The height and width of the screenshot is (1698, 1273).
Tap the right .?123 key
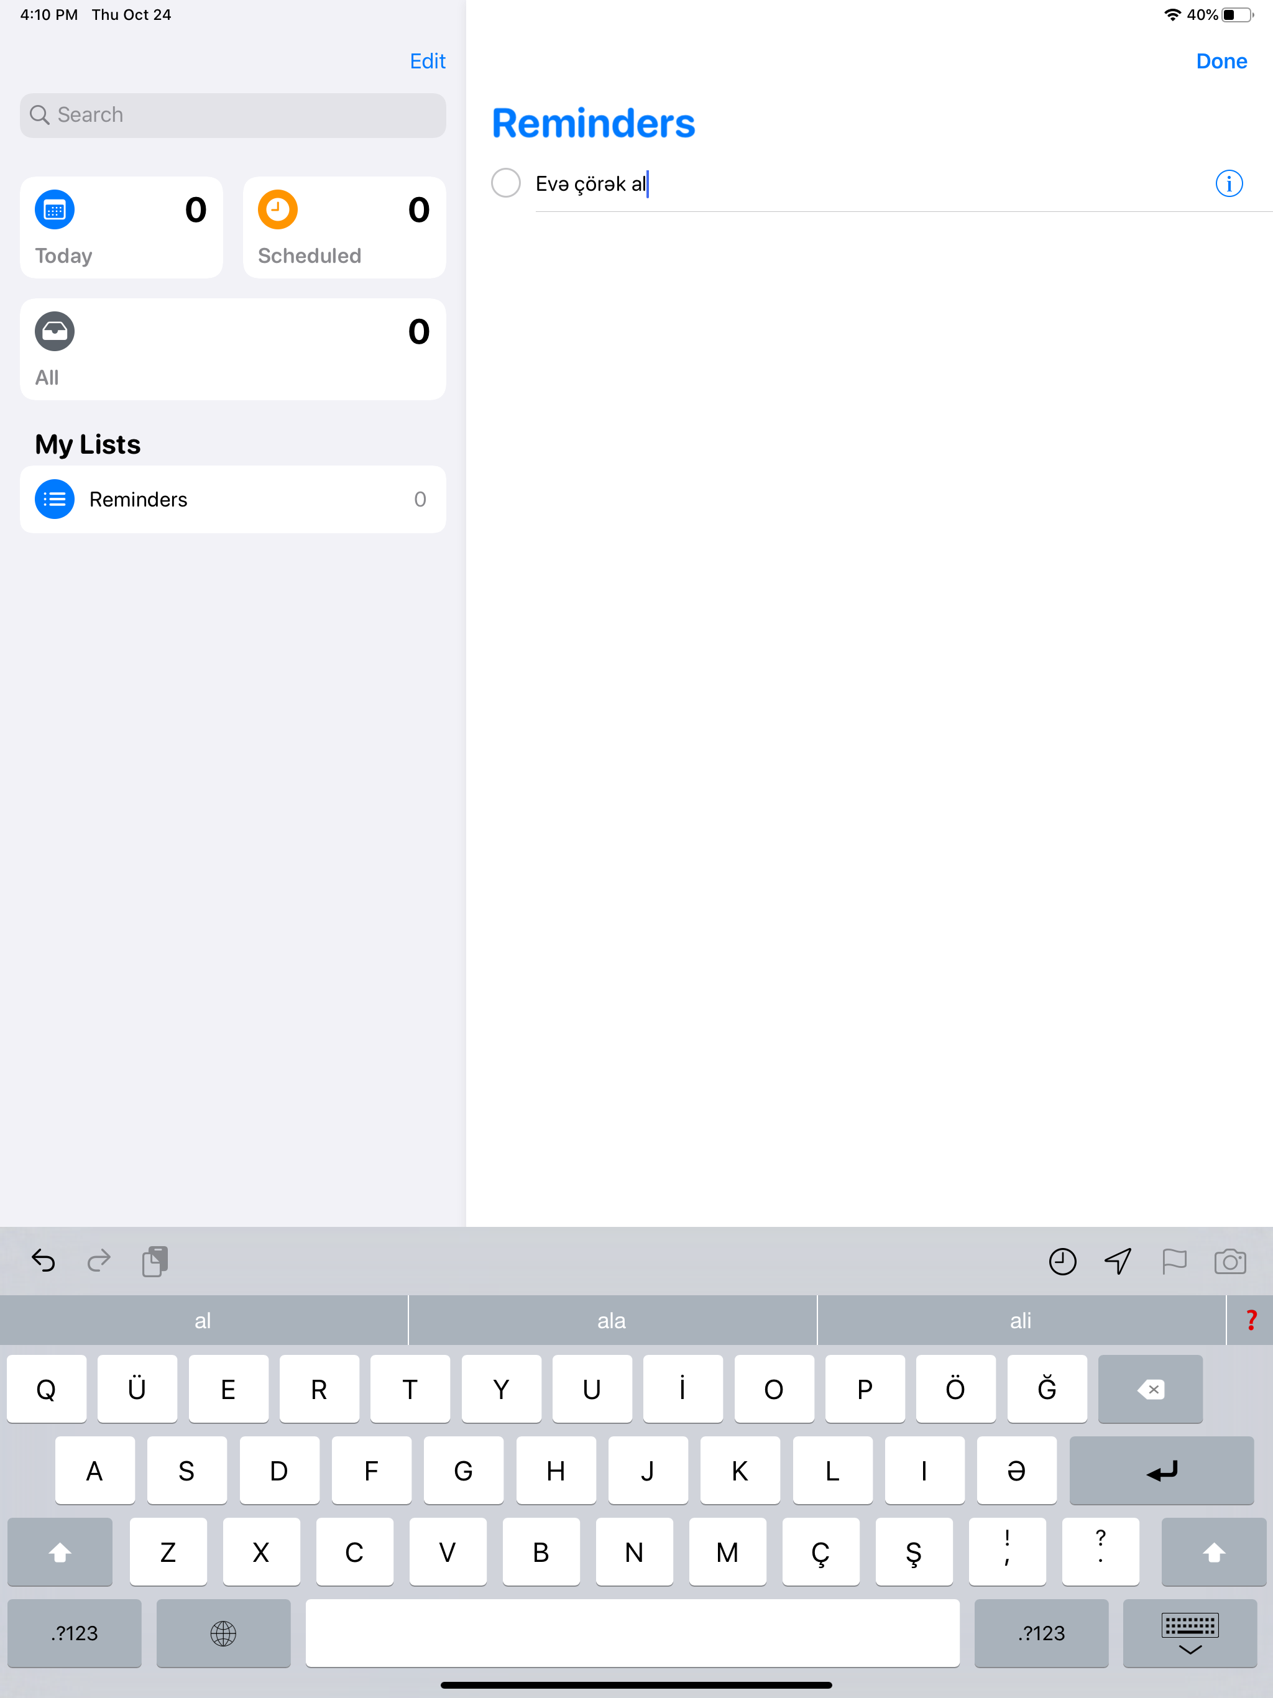tap(1041, 1633)
